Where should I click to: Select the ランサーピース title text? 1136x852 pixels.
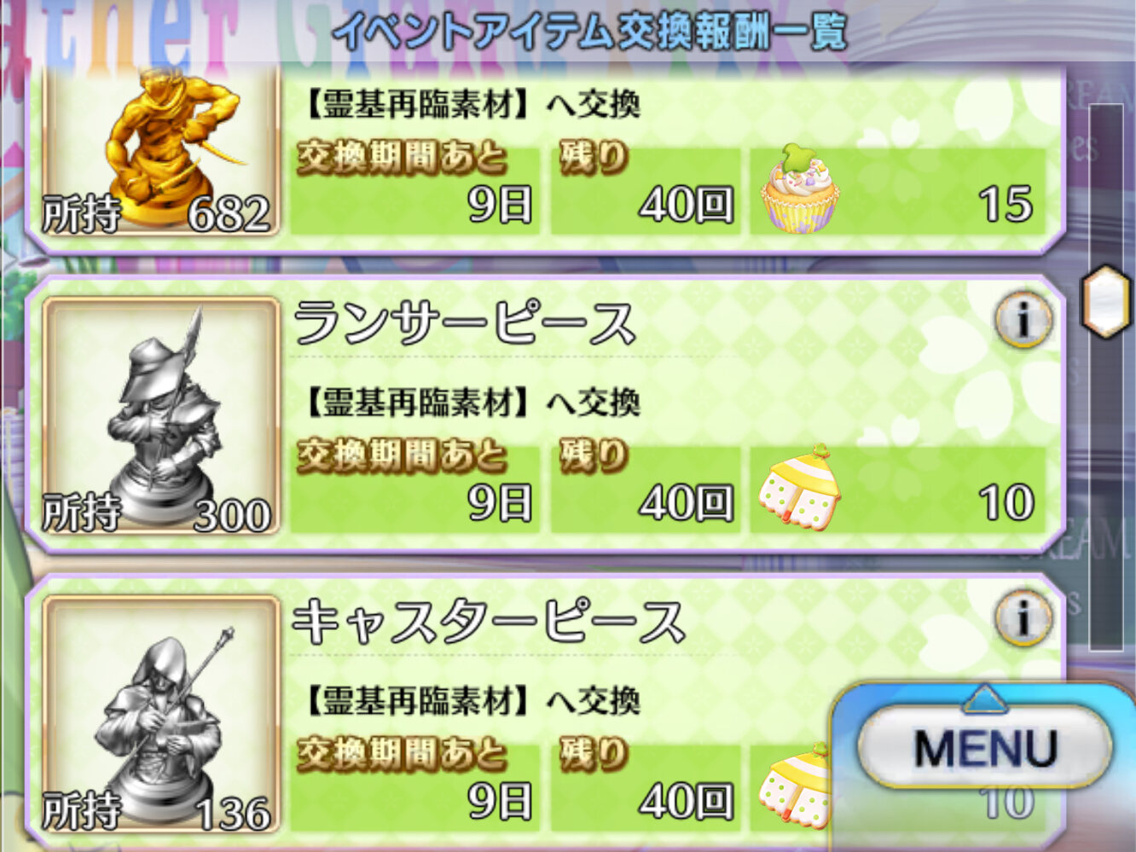465,324
